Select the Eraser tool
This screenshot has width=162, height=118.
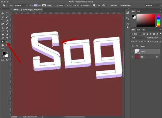3,31
